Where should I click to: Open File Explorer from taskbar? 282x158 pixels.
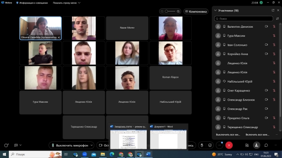click(103, 154)
